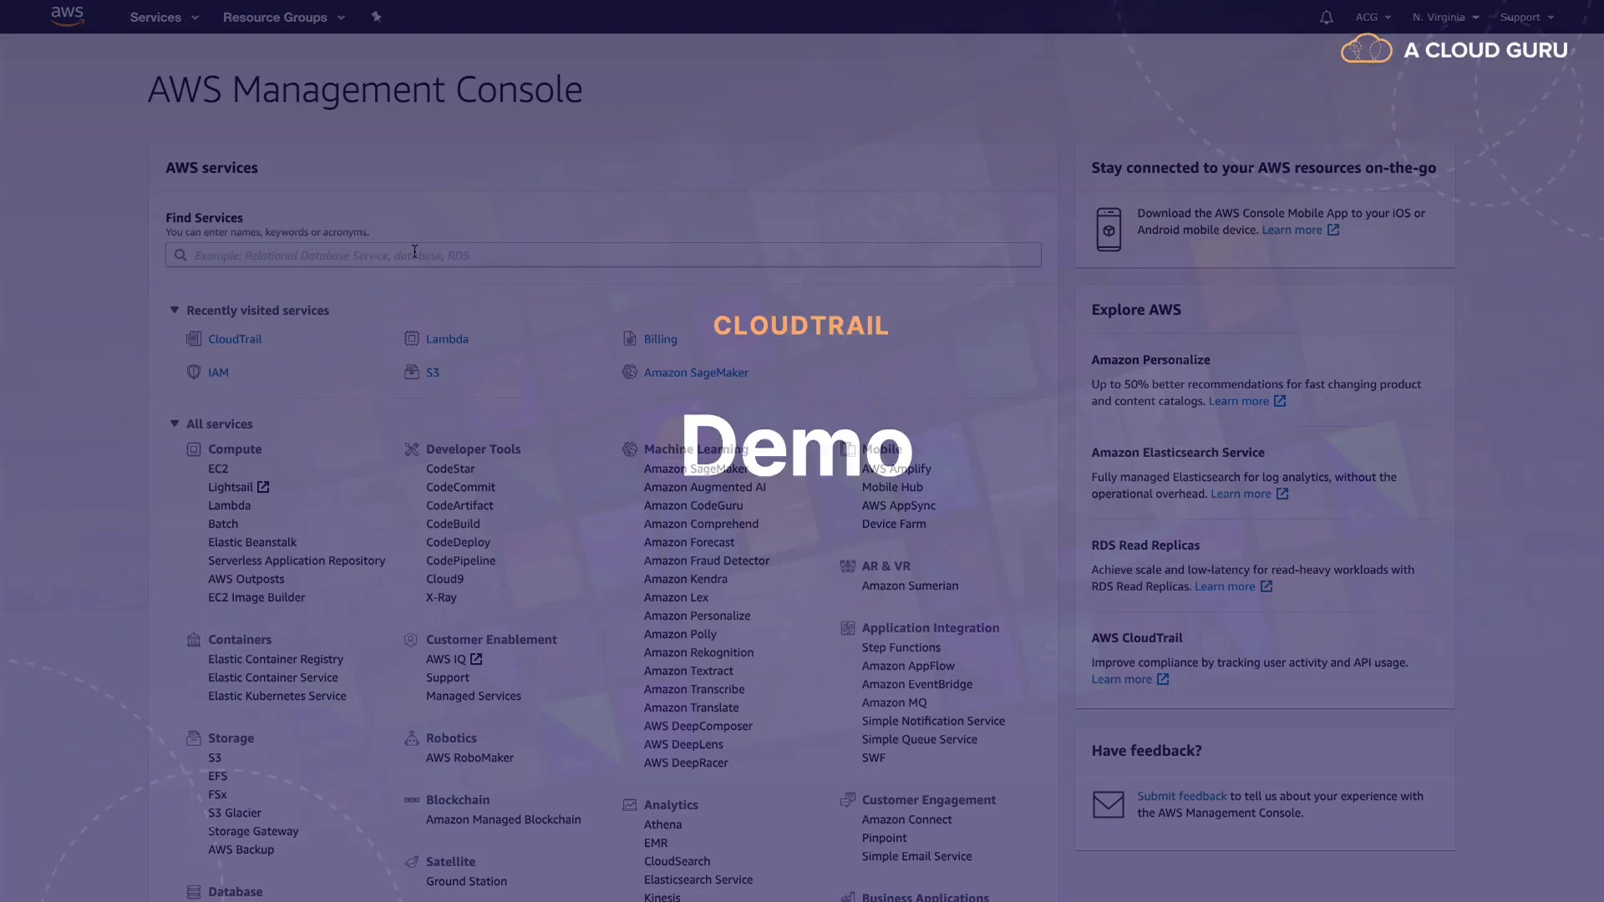Click the Lambda service icon
The height and width of the screenshot is (902, 1604).
point(412,339)
